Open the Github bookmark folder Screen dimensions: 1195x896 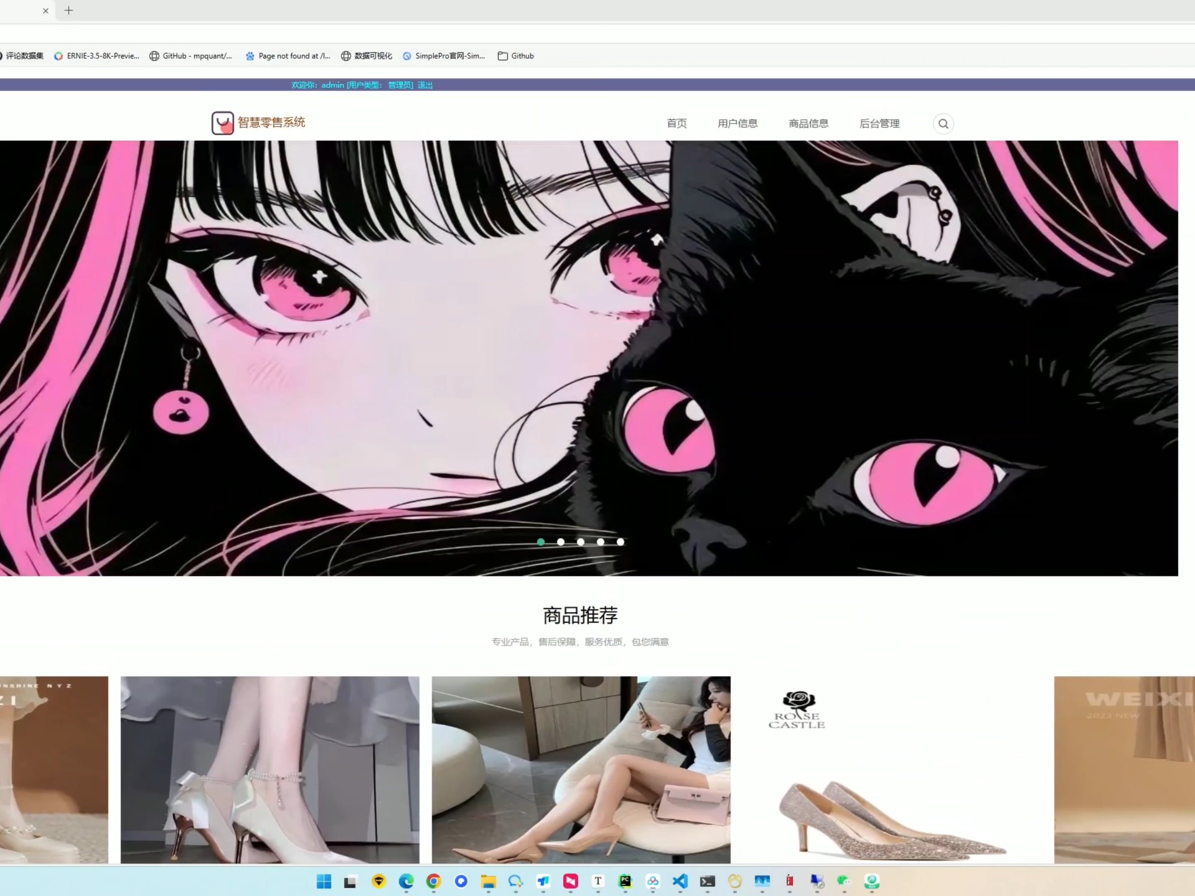516,56
